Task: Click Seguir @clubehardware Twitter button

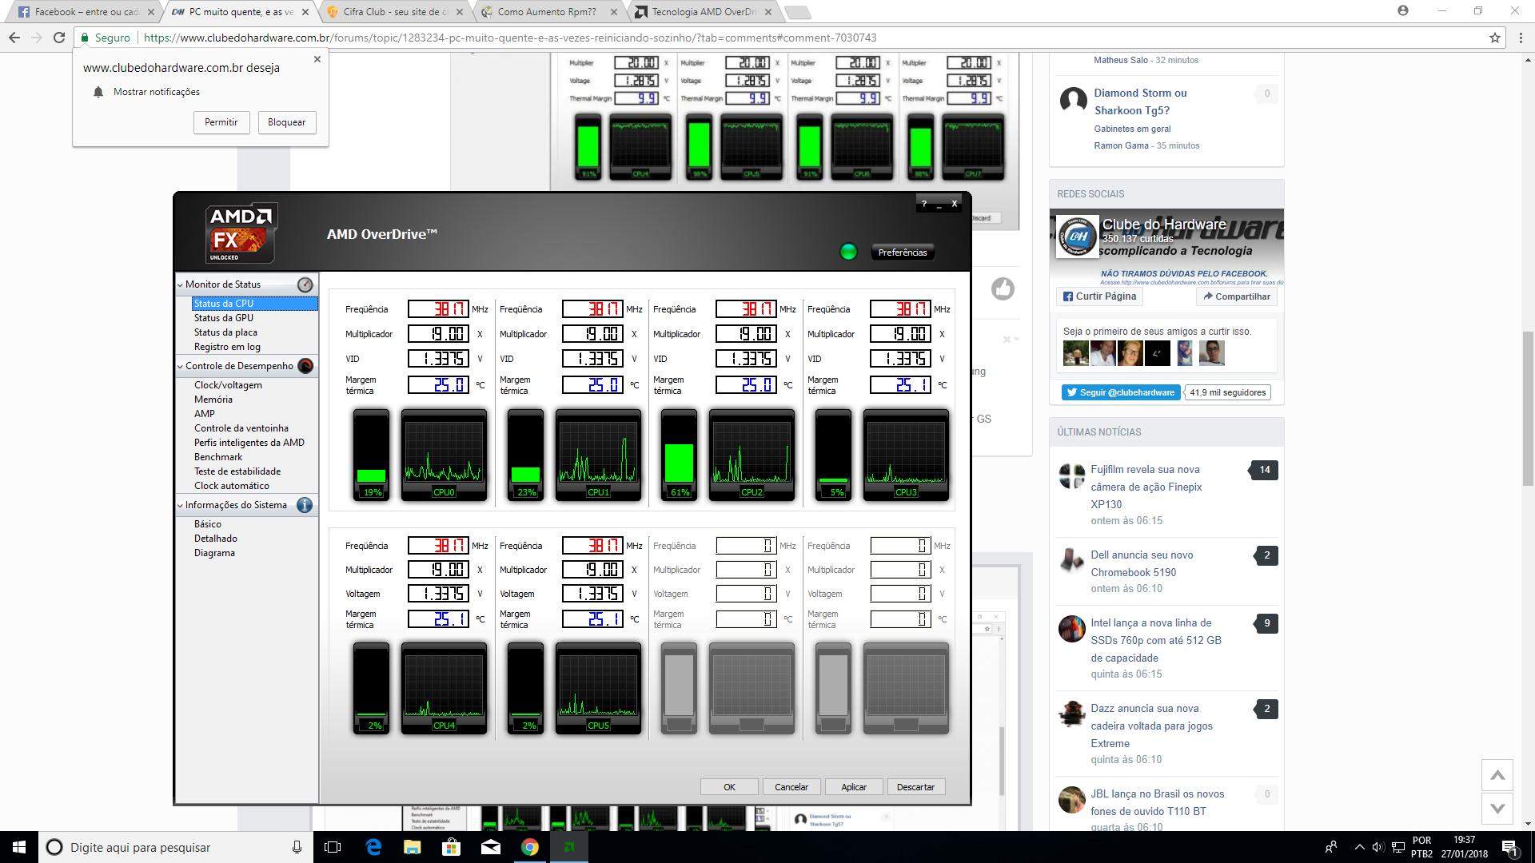Action: [x=1121, y=392]
